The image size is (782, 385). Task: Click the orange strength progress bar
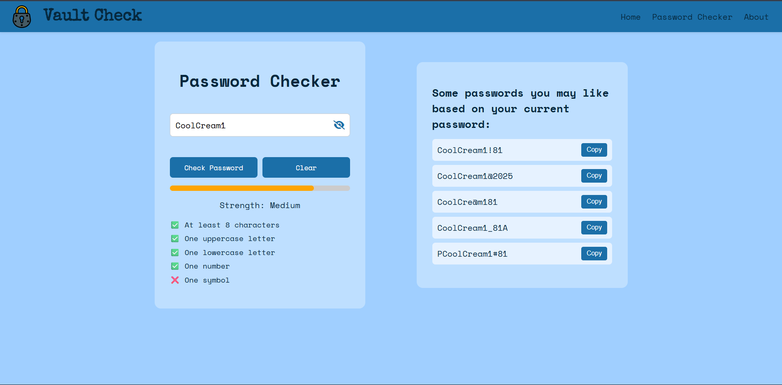click(x=242, y=188)
